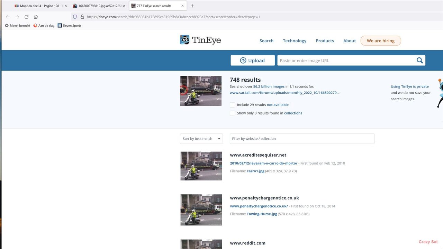
Task: Click the Eleven Sports bookmark icon
Action: (x=60, y=25)
